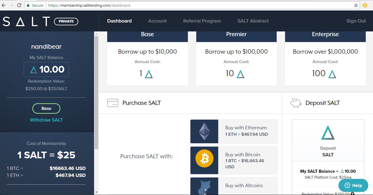Image resolution: width=373 pixels, height=195 pixels.
Task: Bookmark page with star icon
Action: click(356, 5)
